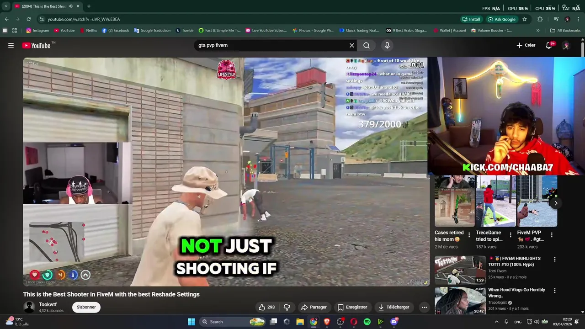The width and height of the screenshot is (585, 329).
Task: Open the Tookwtf channel name link
Action: click(48, 304)
